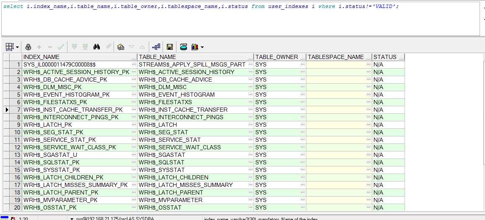Image resolution: width=485 pixels, height=220 pixels.
Task: Click the fetch next page arrows icon
Action: [x=75, y=47]
